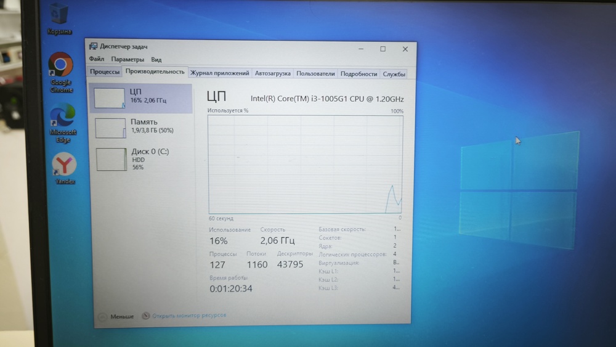
Task: Click the Кэш L3 label
Action: [x=328, y=288]
